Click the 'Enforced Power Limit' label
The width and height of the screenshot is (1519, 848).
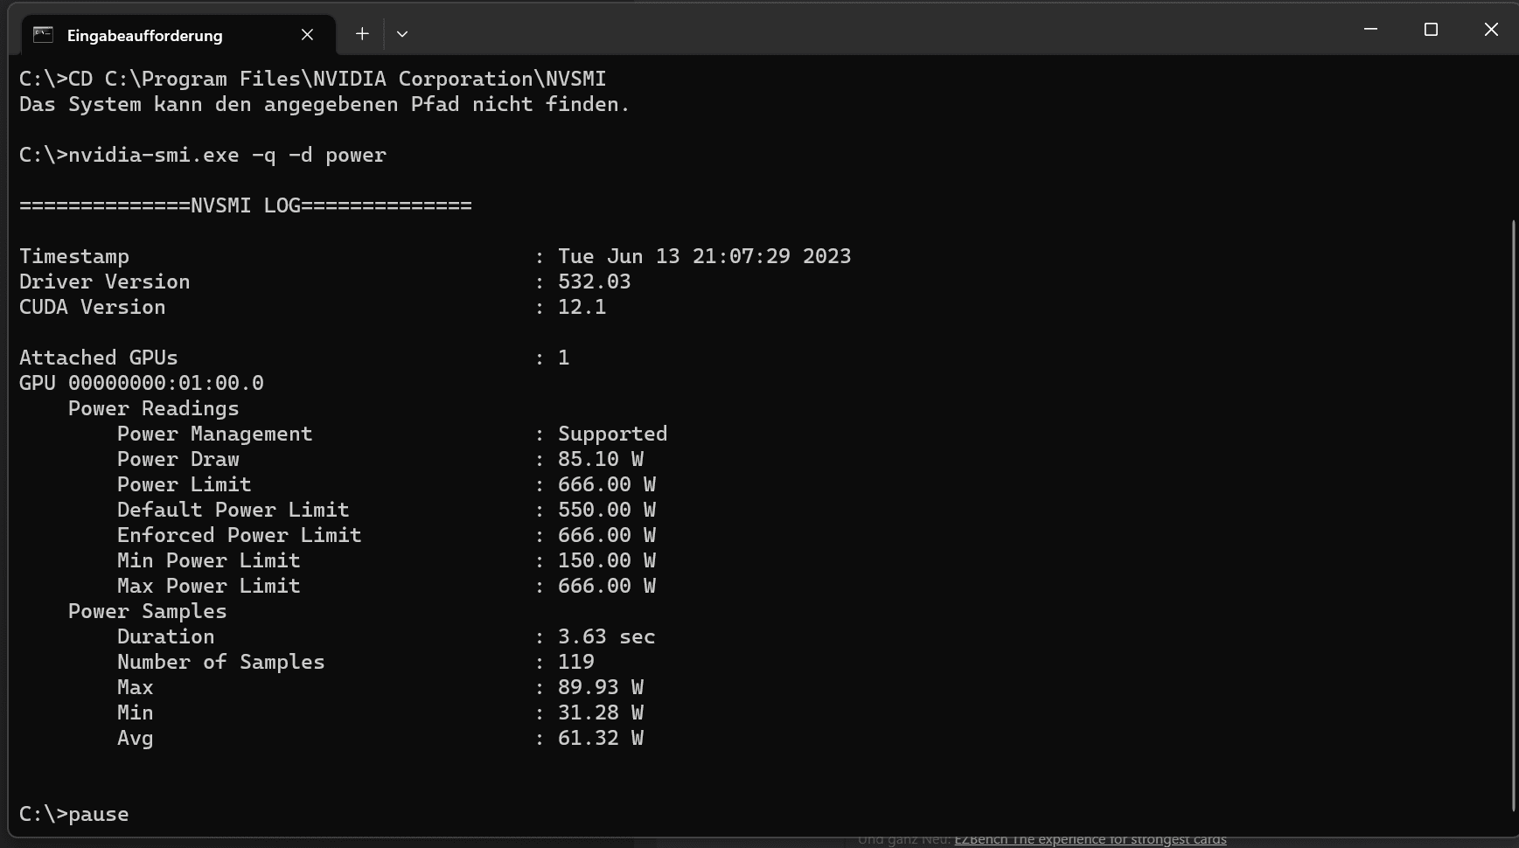tap(240, 536)
